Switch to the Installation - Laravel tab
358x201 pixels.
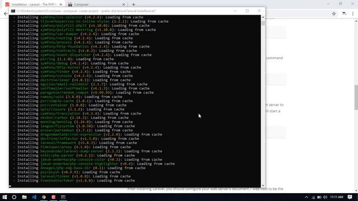coord(34,4)
